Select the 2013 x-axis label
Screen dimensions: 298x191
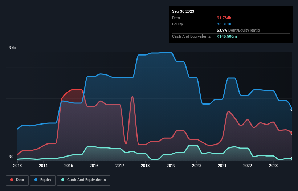click(17, 166)
